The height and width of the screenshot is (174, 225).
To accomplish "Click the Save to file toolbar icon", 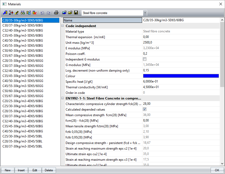I will [75, 12].
